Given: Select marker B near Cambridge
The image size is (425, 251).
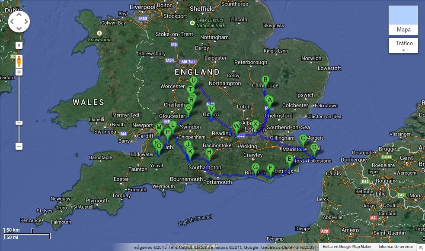Looking at the screenshot, I should (x=265, y=80).
